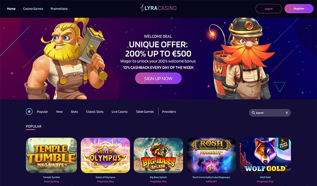Viewport: 317px width, 186px height.
Task: Select the Home navigation link
Action: pos(11,9)
